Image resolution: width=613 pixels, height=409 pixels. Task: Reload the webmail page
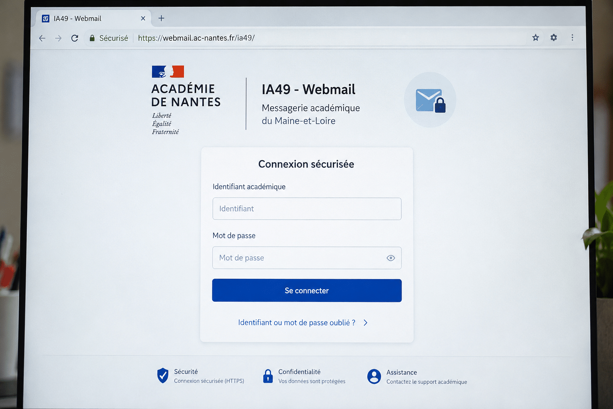[75, 38]
